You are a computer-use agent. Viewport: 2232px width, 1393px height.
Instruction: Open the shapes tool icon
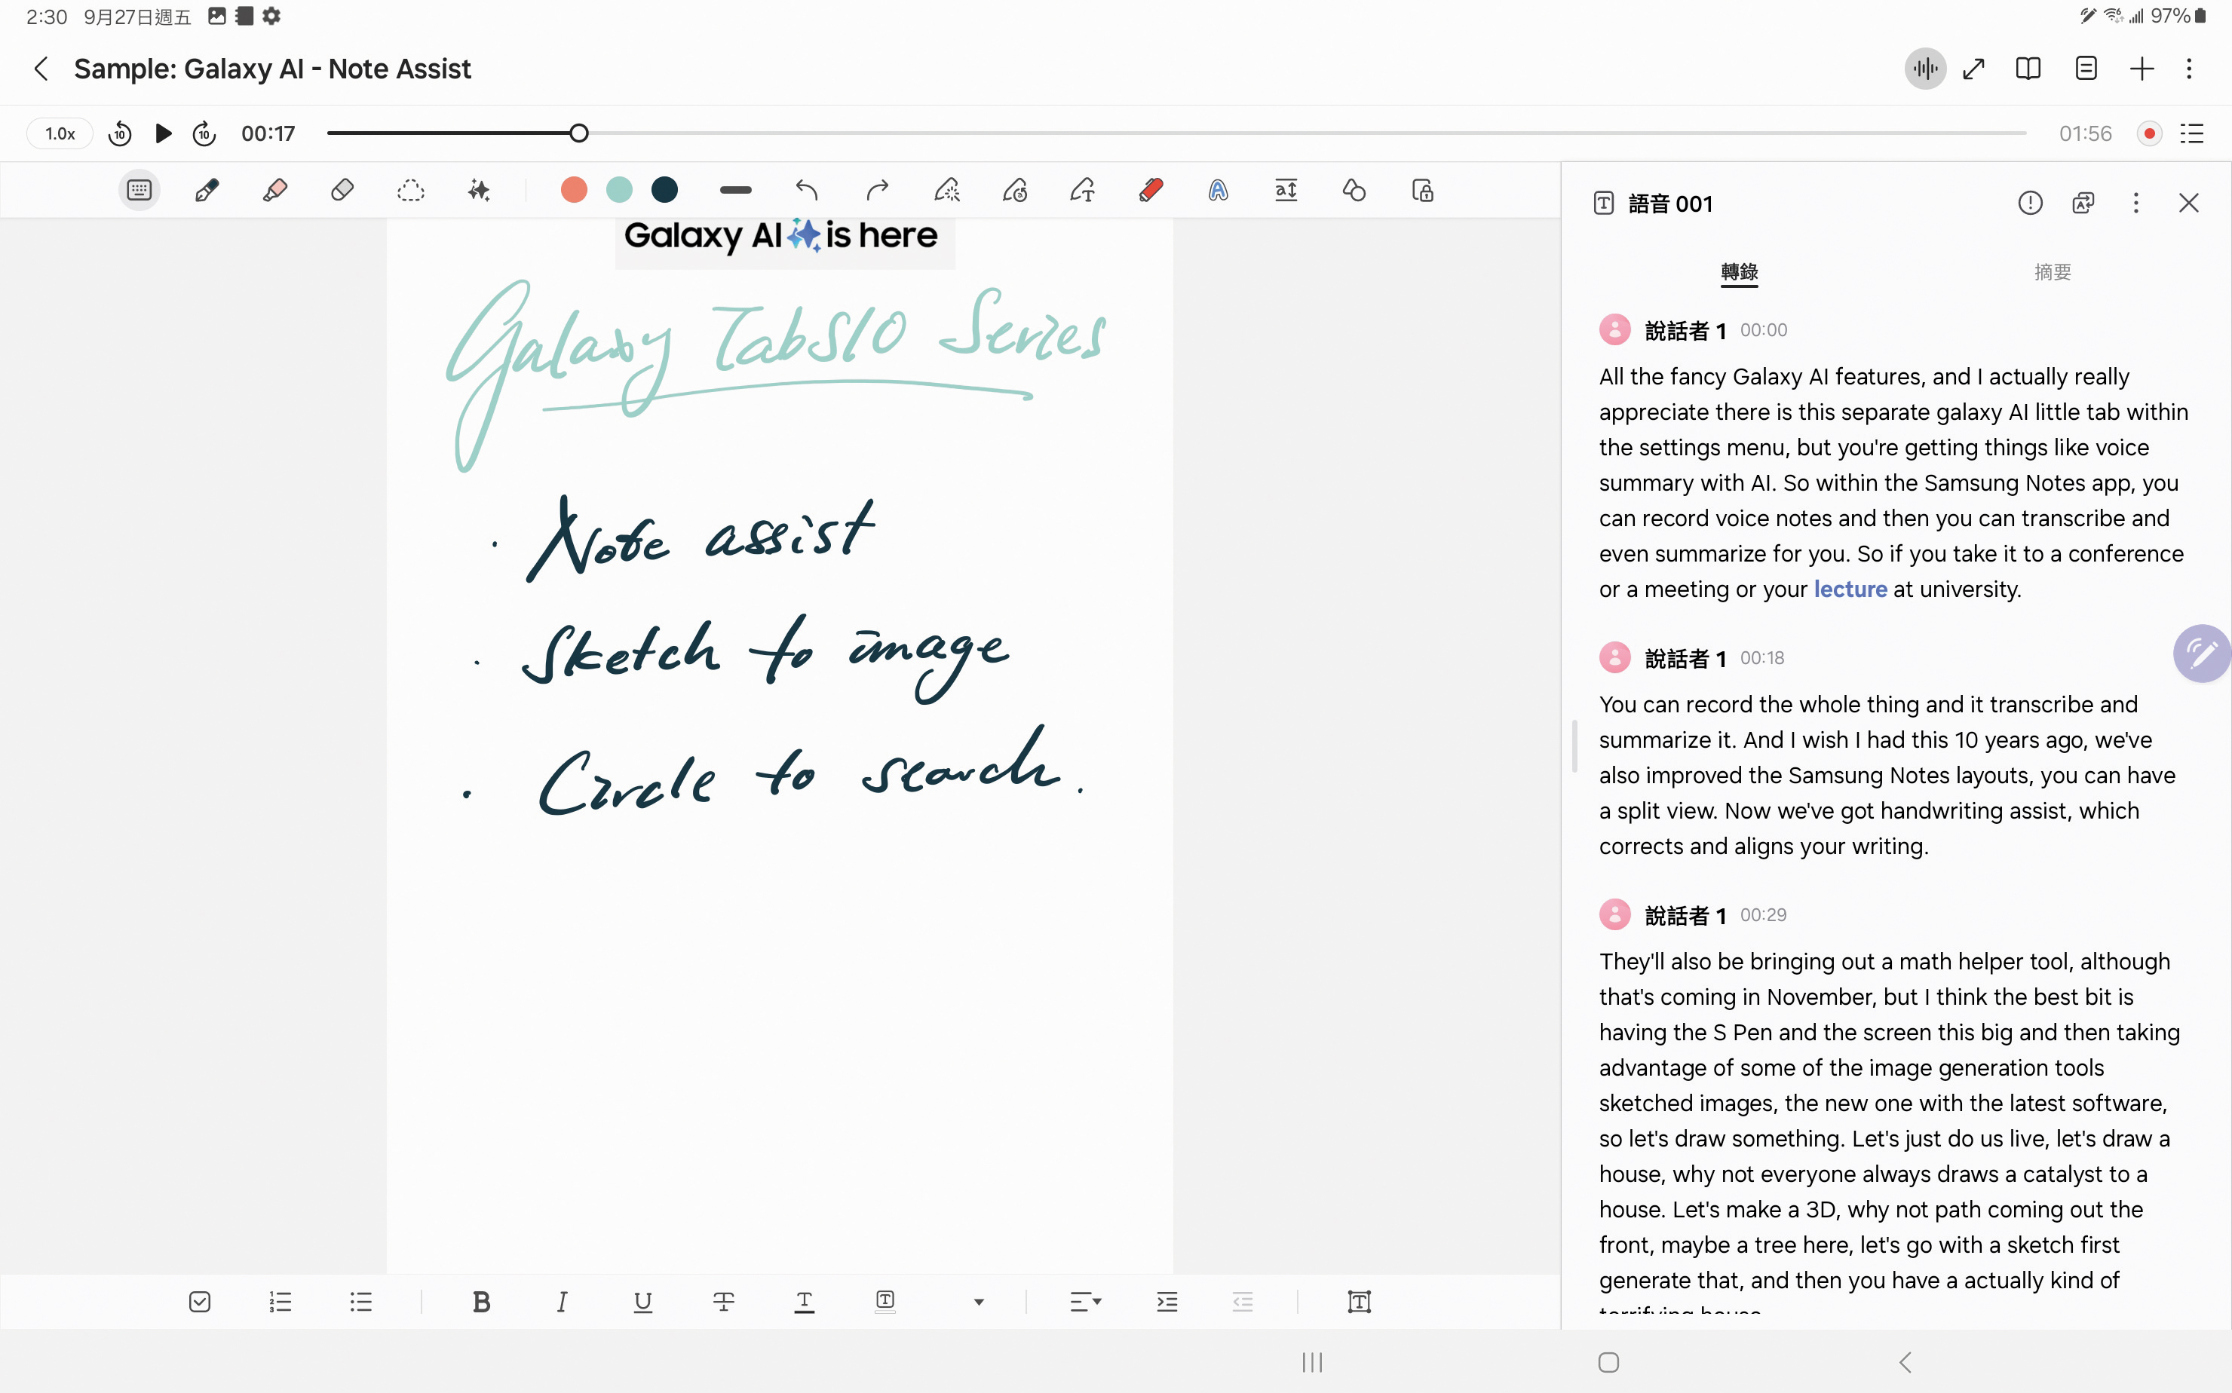coord(1354,191)
